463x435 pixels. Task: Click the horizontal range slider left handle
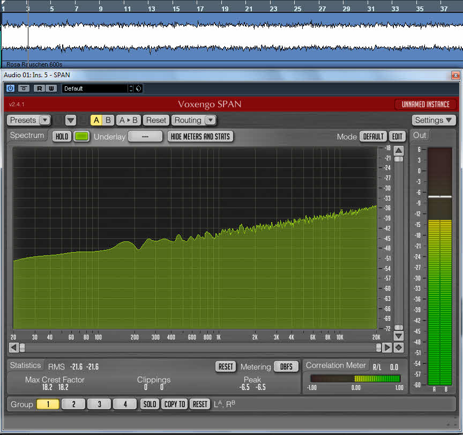[x=22, y=348]
